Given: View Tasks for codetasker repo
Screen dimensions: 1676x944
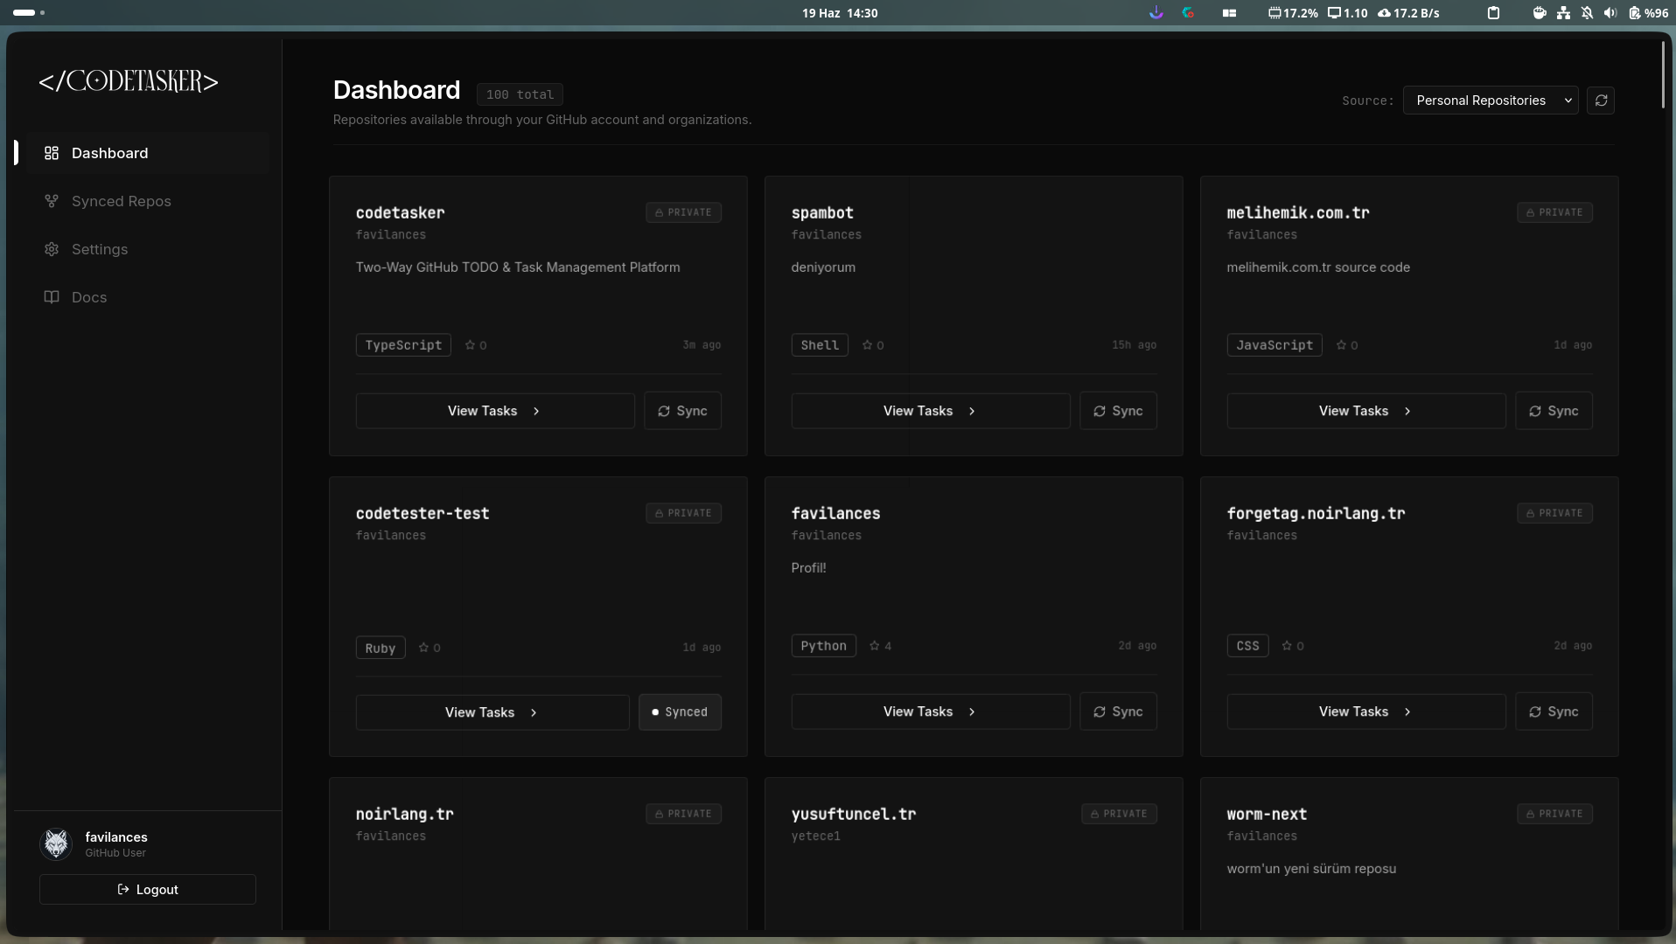Looking at the screenshot, I should [495, 411].
